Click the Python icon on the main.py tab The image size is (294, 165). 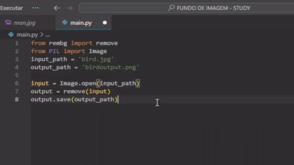[x=65, y=22]
